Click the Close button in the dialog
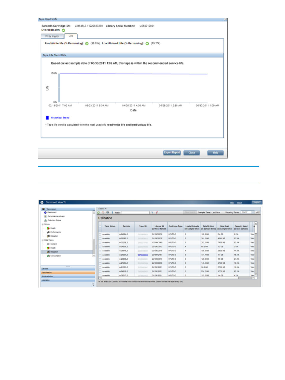Screen dimensions: 285x380 point(191,153)
